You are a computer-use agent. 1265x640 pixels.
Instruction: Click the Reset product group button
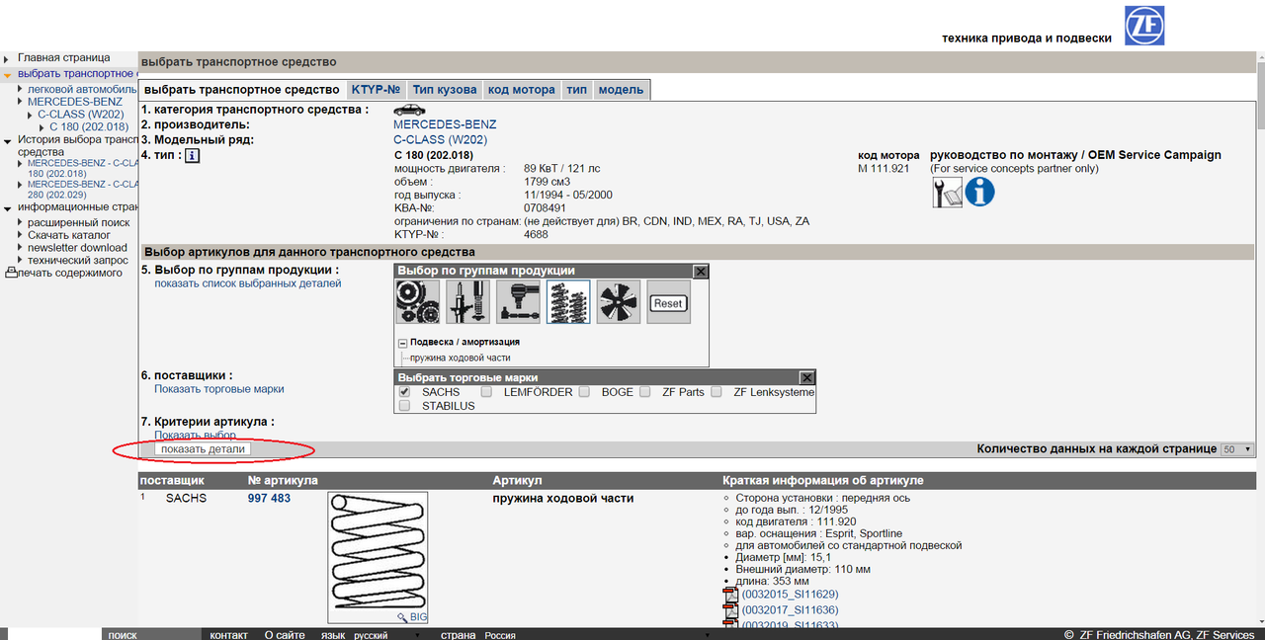pos(669,303)
